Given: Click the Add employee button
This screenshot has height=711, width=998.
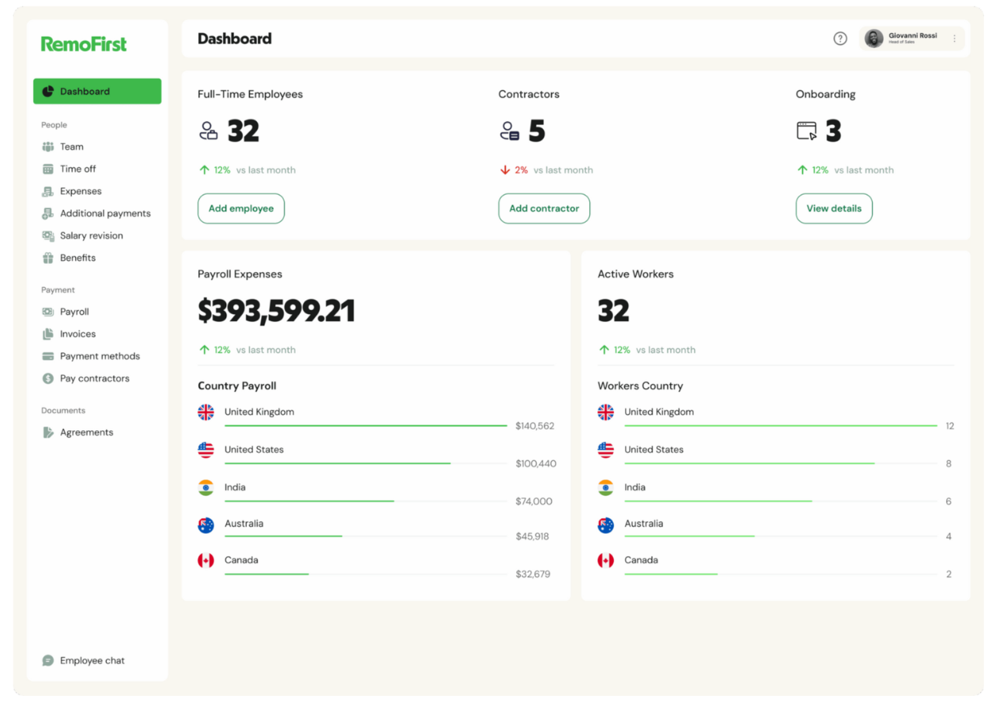Looking at the screenshot, I should (x=241, y=208).
